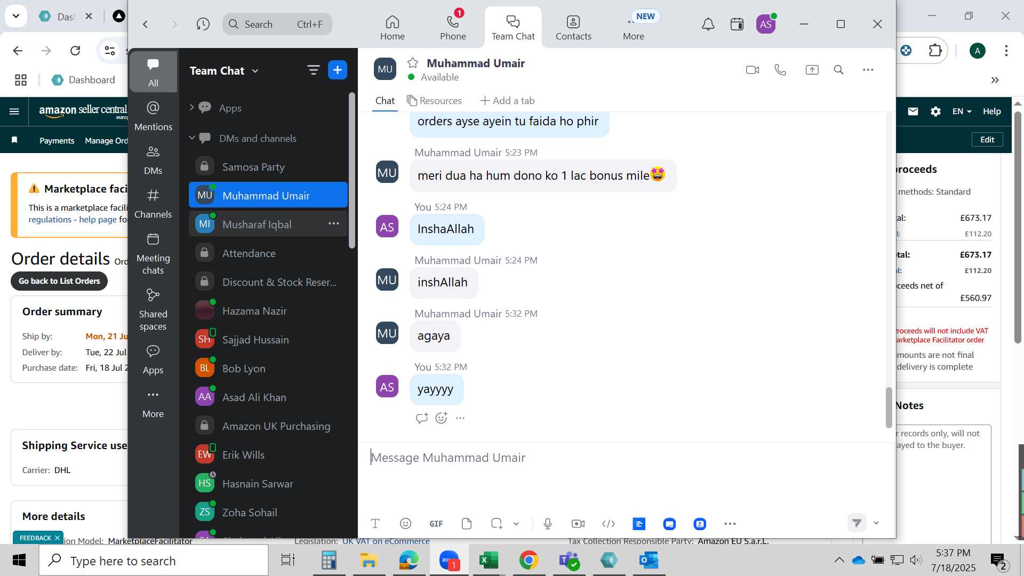The image size is (1024, 576).
Task: Open Mentions in Zoom sidebar
Action: (x=153, y=116)
